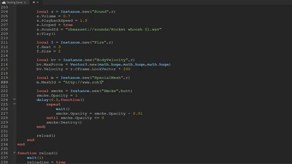The height and width of the screenshot is (164, 292).
Task: Close the open script tab
Action: coord(37,2)
